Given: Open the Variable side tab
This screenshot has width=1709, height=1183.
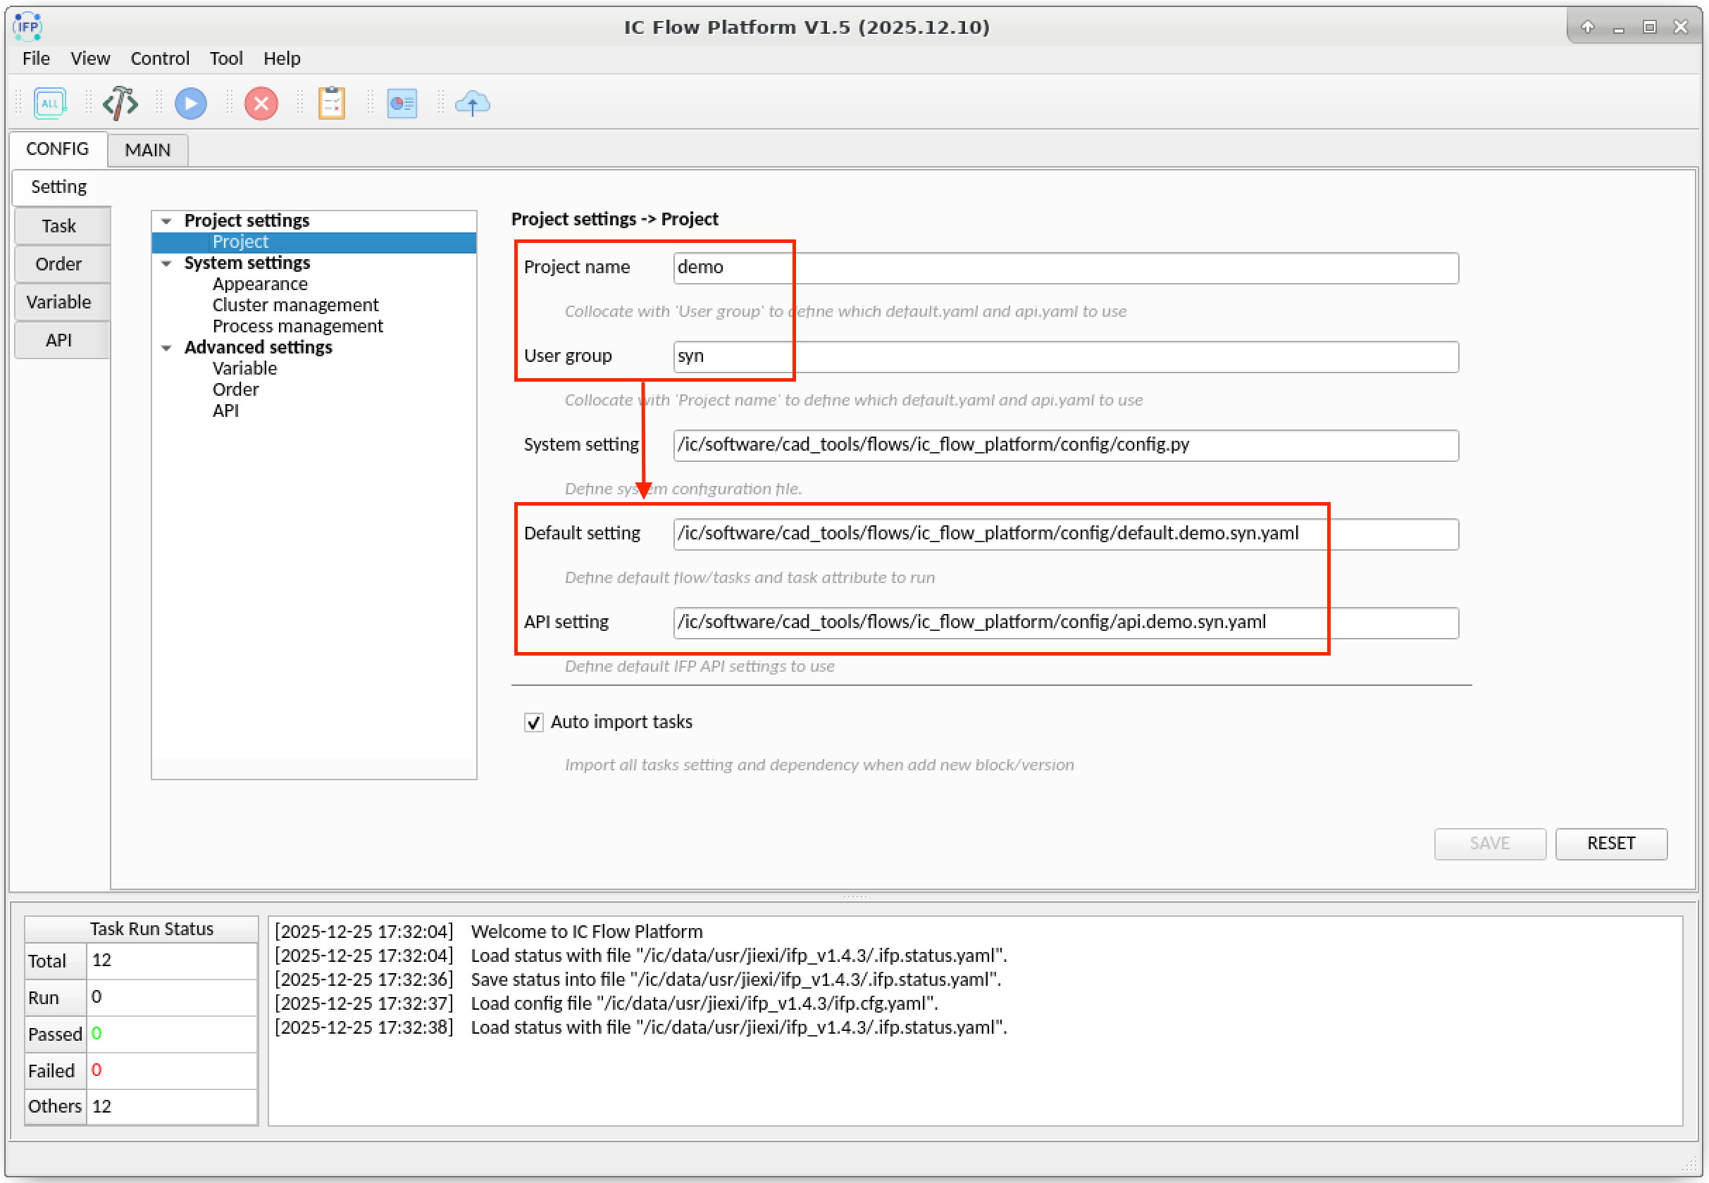Looking at the screenshot, I should (59, 301).
